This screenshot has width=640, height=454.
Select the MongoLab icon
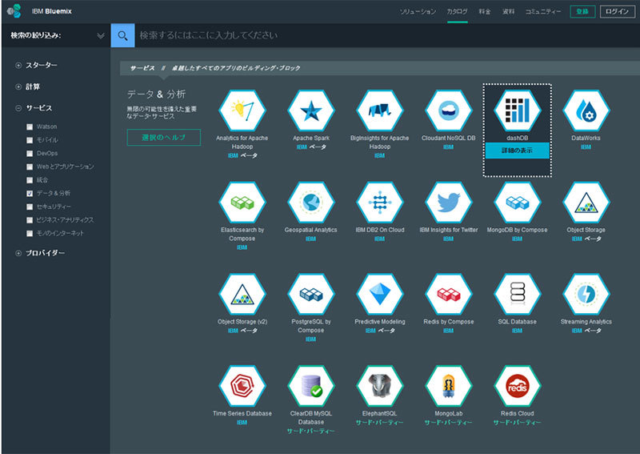coord(449,386)
